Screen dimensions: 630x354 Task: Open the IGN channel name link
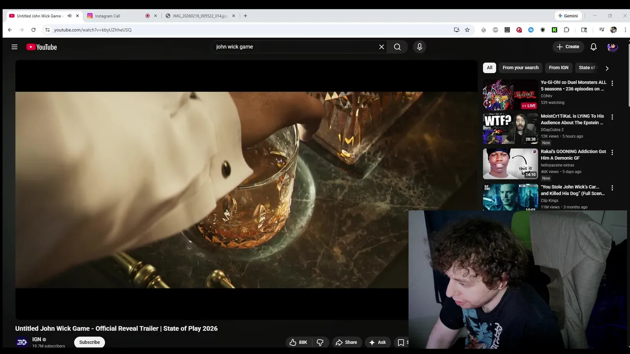pyautogui.click(x=36, y=339)
